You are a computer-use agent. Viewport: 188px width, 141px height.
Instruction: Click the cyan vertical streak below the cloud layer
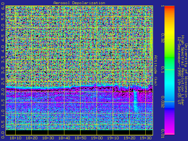click(136, 101)
